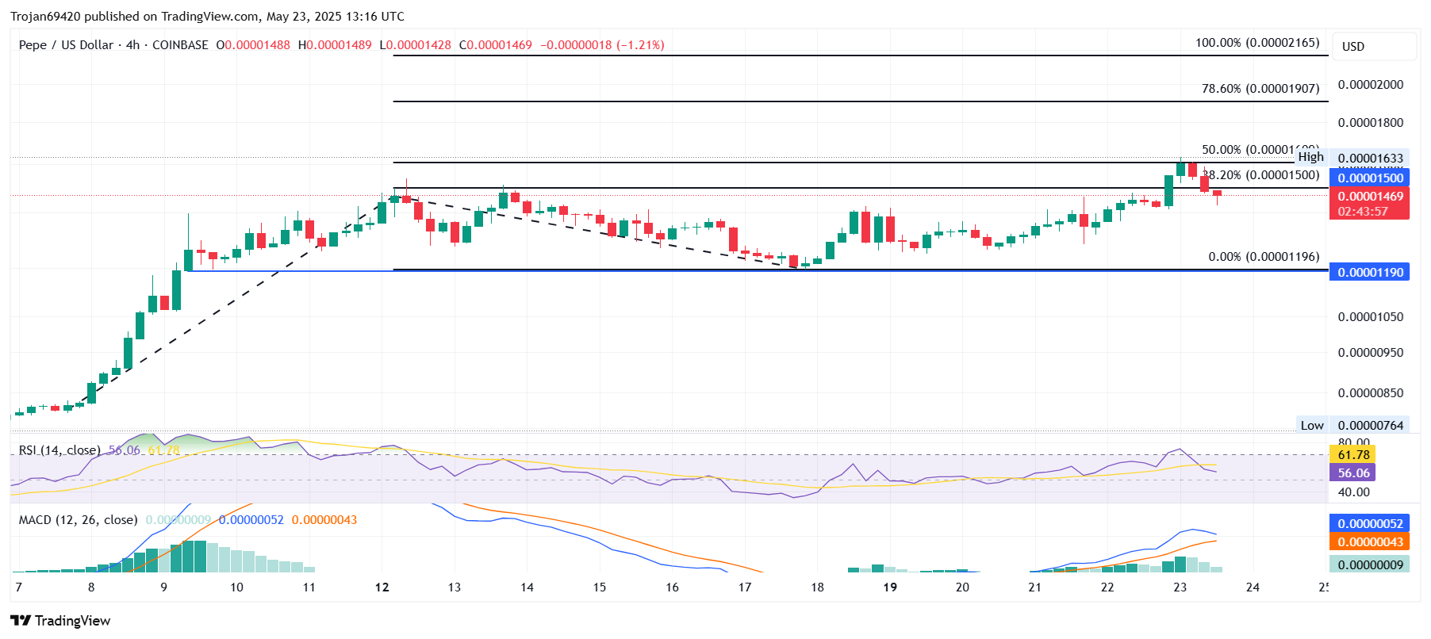Screen dimensions: 1431x639
Task: Click the orange MACD legend value 0.00000043
Action: (324, 520)
